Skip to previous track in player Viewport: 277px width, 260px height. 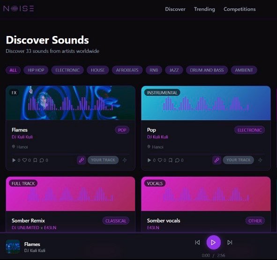(197, 243)
